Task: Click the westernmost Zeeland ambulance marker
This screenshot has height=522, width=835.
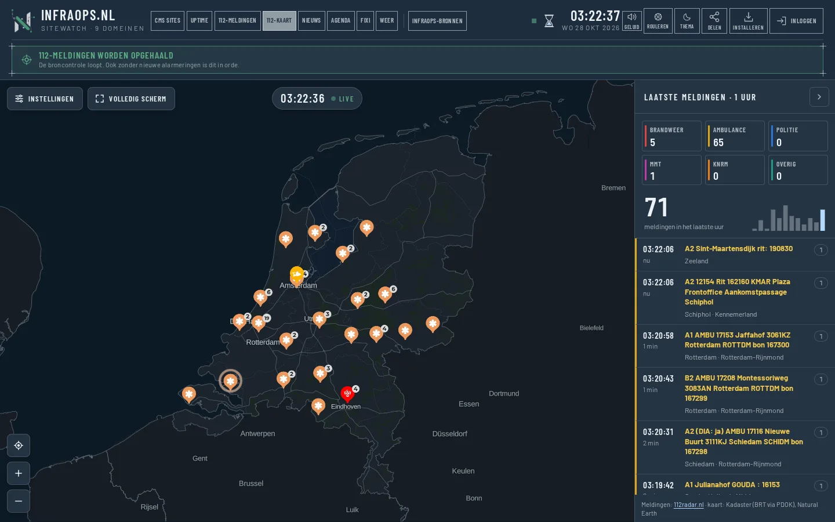Action: [x=189, y=395]
